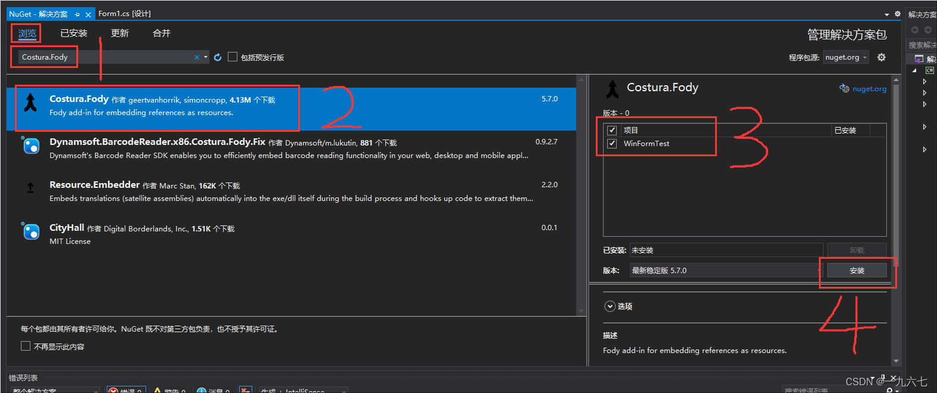The image size is (937, 393).
Task: Click the 安装 button
Action: point(857,271)
